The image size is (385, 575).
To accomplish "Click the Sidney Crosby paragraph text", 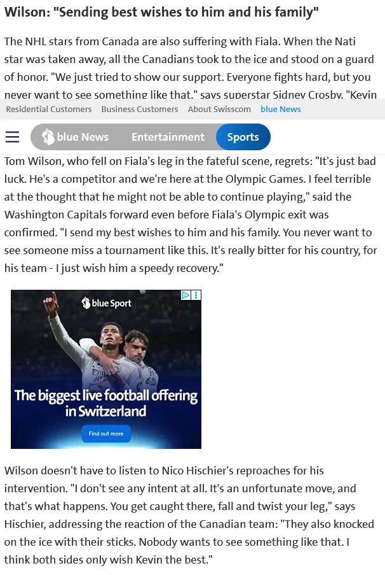I will [189, 68].
